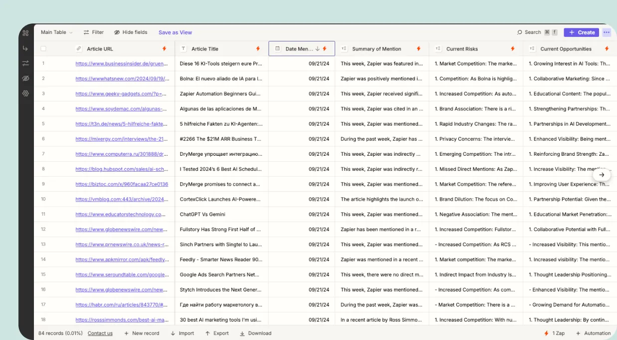
Task: Open the settings gear in the left sidebar
Action: (x=25, y=93)
